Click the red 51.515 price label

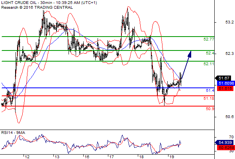(x=225, y=88)
